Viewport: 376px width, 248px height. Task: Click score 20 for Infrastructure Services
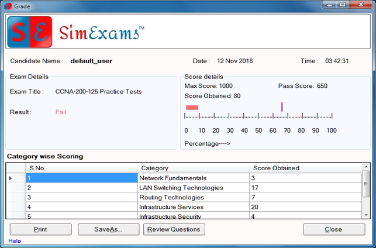(x=305, y=207)
